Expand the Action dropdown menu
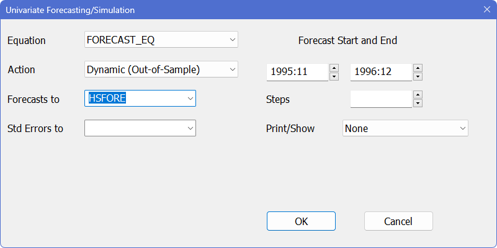 tap(232, 69)
